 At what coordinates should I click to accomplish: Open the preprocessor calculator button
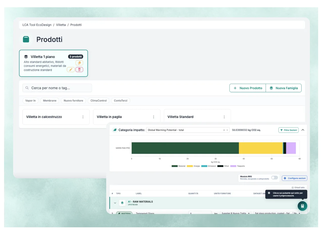coord(302,206)
